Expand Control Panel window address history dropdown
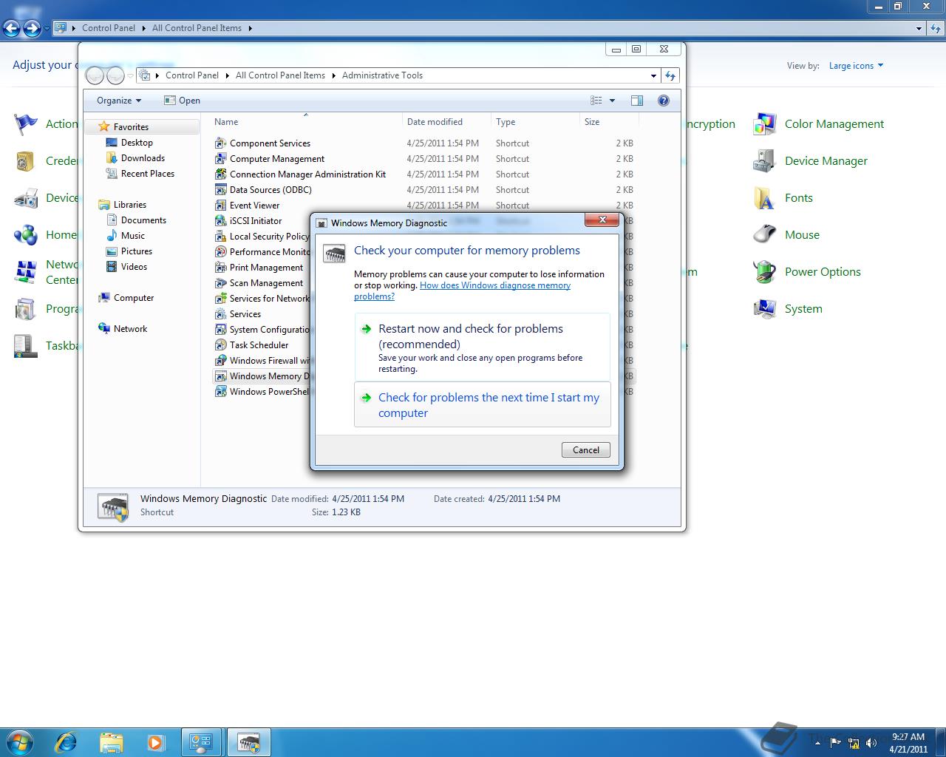946x757 pixels. [x=919, y=28]
